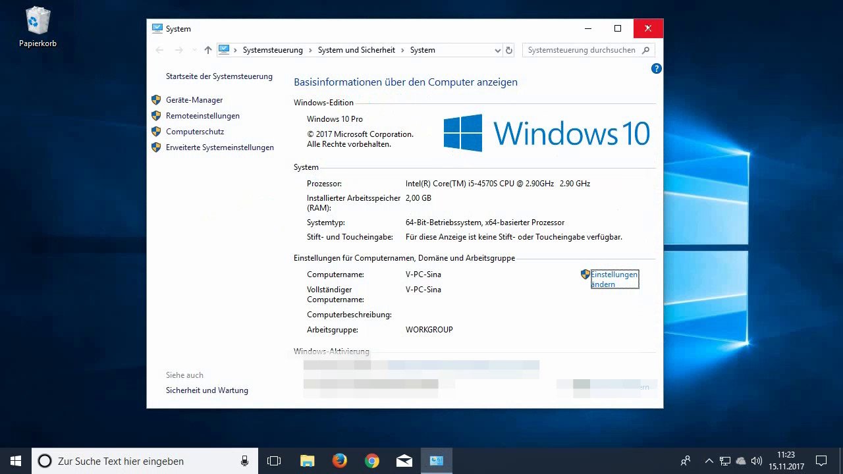
Task: Click the shield icon beside Remoteeinstellungen
Action: [x=156, y=116]
